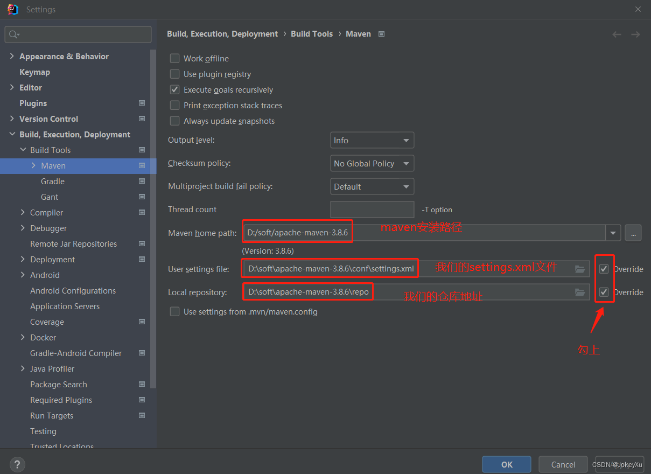Image resolution: width=651 pixels, height=474 pixels.
Task: Open the Checksum policy dropdown
Action: click(372, 163)
